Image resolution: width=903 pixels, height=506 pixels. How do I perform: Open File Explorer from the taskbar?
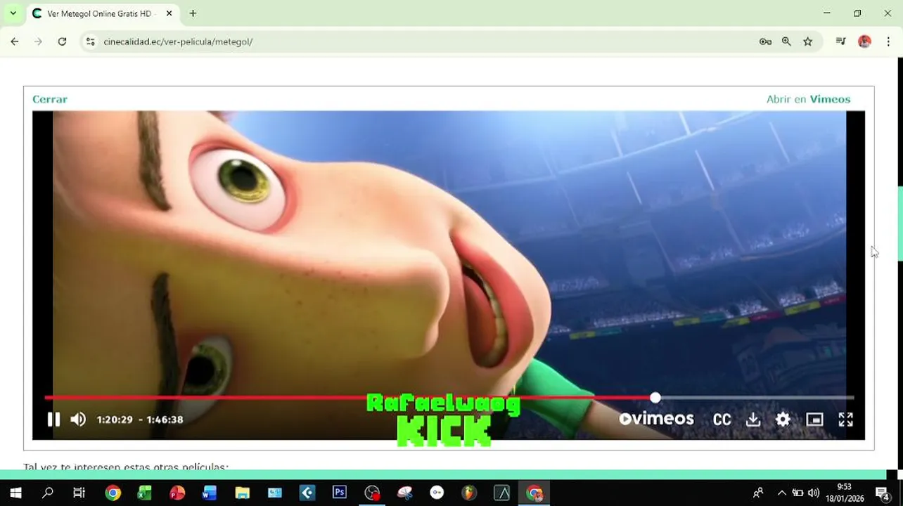(x=242, y=493)
